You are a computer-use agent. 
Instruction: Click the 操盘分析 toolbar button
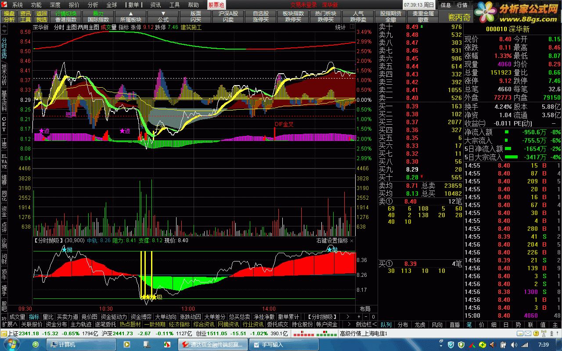pos(9,17)
